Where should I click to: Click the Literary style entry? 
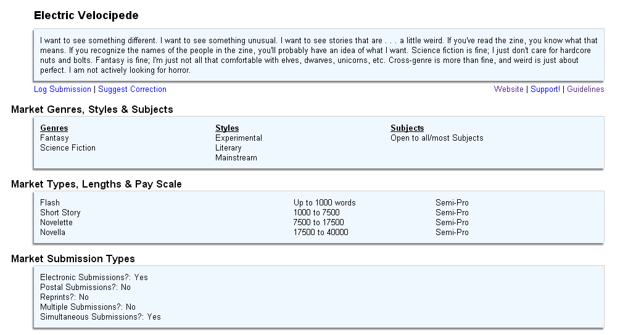228,148
